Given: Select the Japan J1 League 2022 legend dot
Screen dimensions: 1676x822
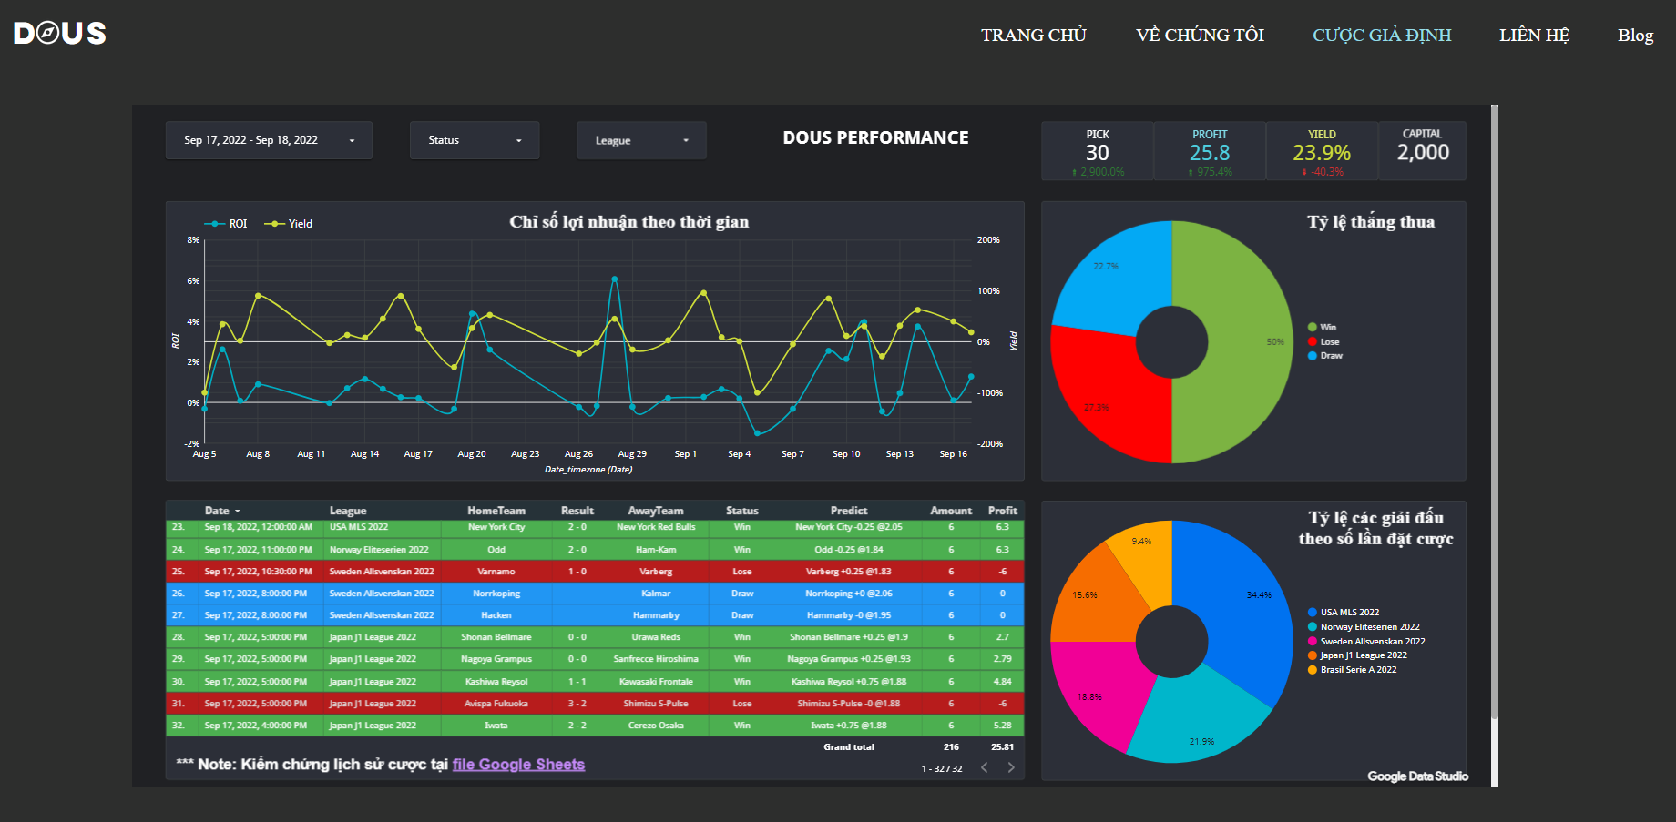Looking at the screenshot, I should (x=1313, y=655).
